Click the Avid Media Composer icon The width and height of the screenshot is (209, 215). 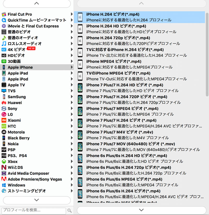(4, 173)
